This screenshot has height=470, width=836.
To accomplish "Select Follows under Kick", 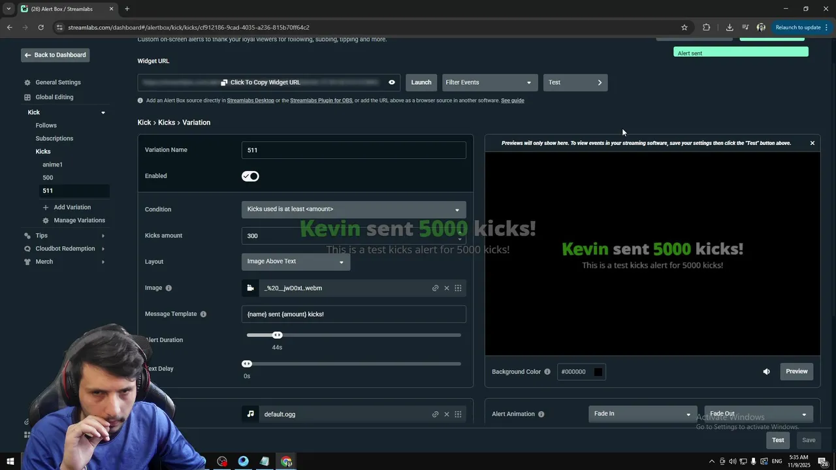I will (46, 125).
